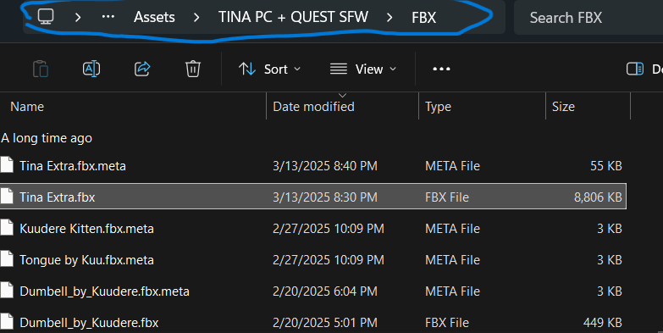Select file Dumbell_by_Kuudere.fbx.meta
Viewport: 663px width, 333px height.
tap(104, 291)
